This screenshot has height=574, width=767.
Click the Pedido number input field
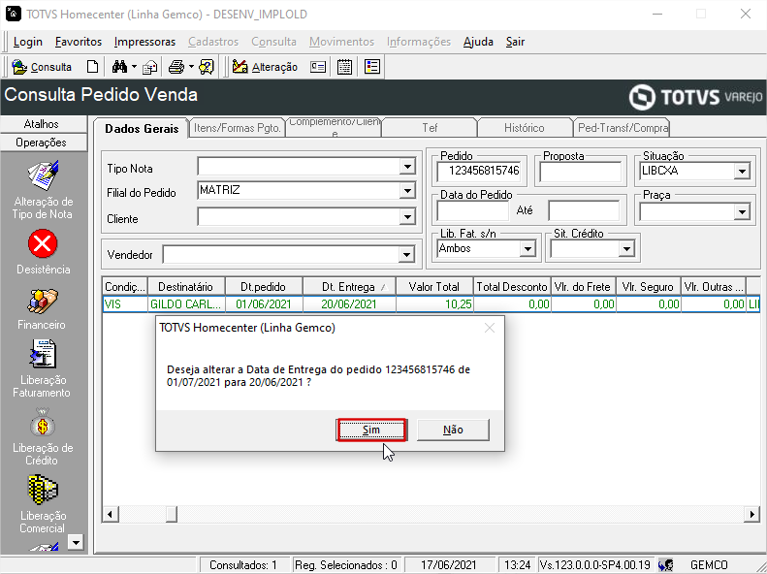[x=479, y=171]
